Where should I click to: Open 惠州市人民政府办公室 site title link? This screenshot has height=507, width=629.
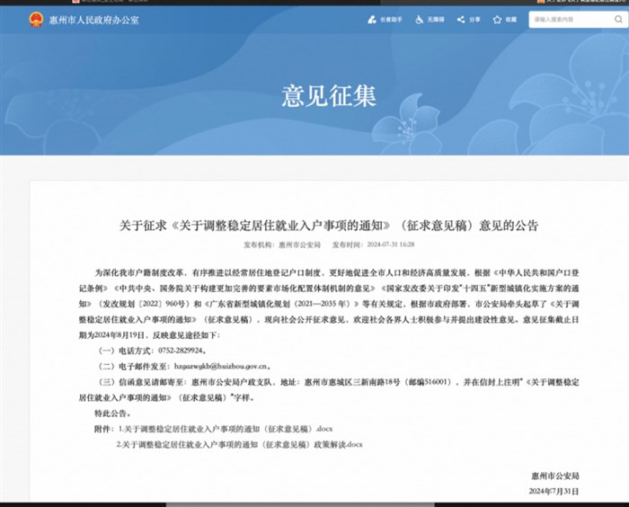coord(93,19)
